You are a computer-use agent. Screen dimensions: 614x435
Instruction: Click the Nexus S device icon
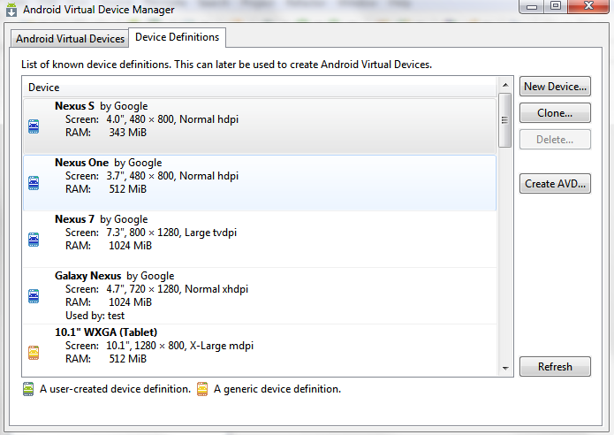(x=34, y=126)
